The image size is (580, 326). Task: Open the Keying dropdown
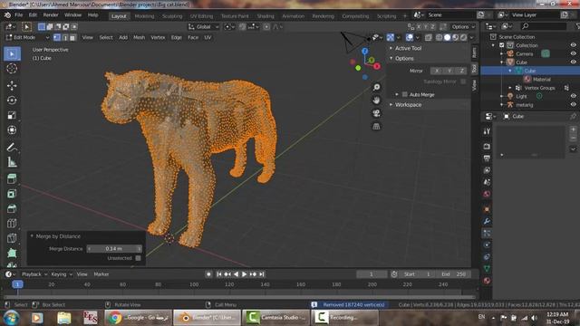pyautogui.click(x=62, y=274)
